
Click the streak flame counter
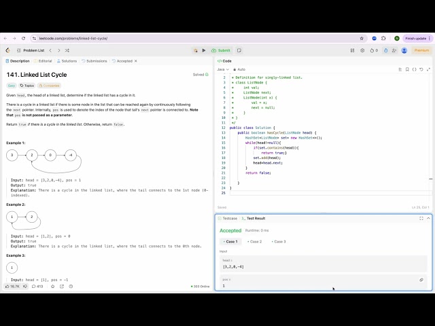click(374, 50)
